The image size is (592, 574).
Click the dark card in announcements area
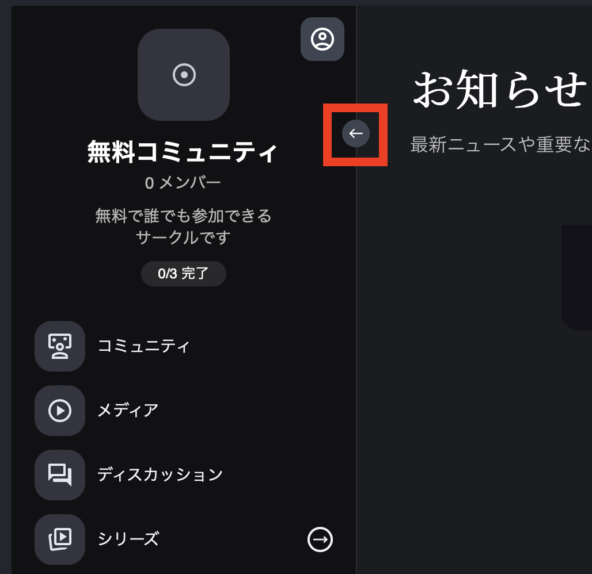tap(576, 278)
